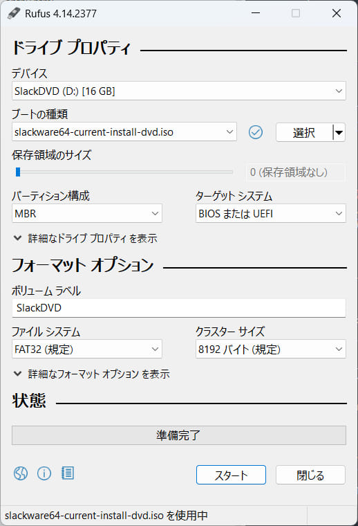The width and height of the screenshot is (358, 526).
Task: Click the SlackDVD volume label field
Action: 179,307
